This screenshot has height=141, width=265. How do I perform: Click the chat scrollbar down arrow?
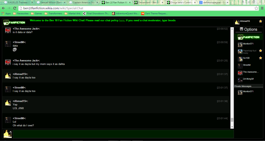pyautogui.click(x=232, y=127)
